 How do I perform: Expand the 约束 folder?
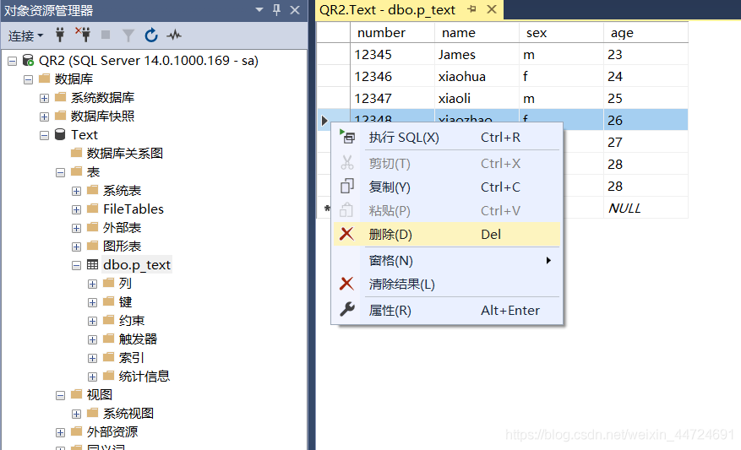(x=93, y=321)
